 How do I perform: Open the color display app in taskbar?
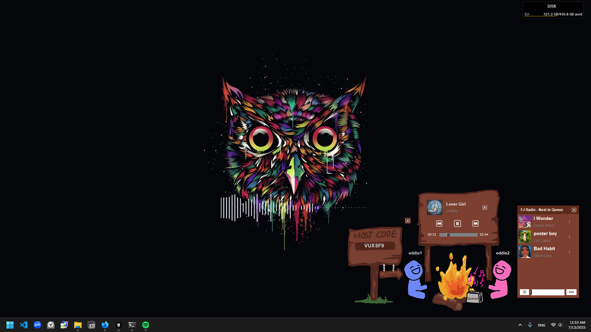pos(64,325)
